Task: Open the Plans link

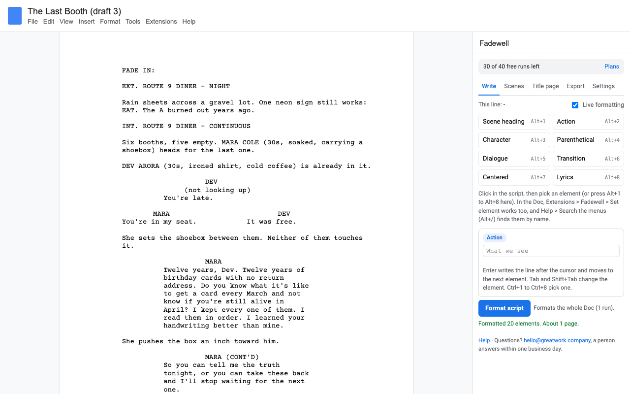Action: pyautogui.click(x=612, y=66)
